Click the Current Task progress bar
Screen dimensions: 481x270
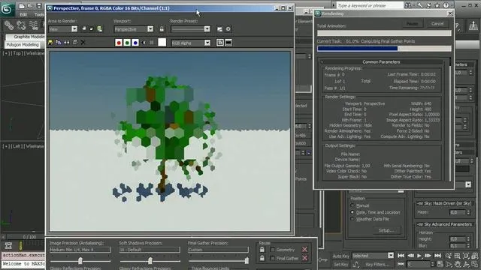(x=384, y=48)
